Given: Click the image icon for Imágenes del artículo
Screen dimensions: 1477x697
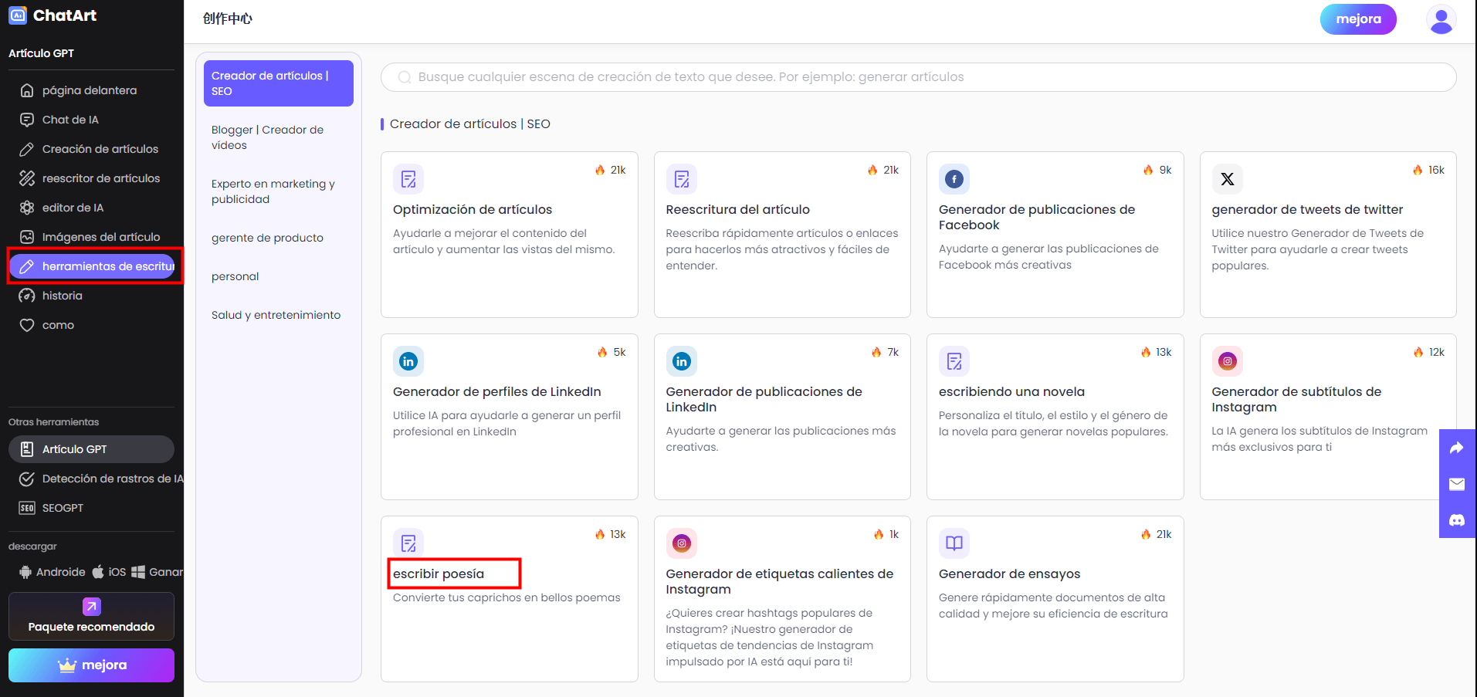Looking at the screenshot, I should pos(27,237).
